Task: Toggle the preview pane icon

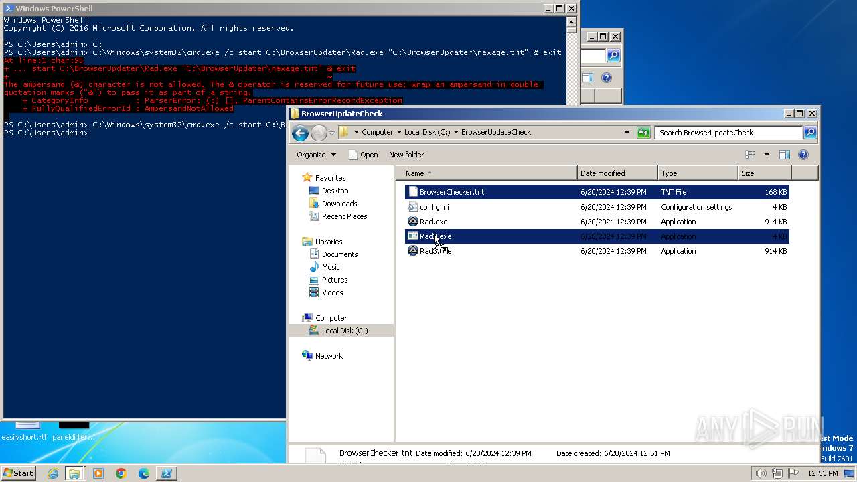Action: coord(785,155)
